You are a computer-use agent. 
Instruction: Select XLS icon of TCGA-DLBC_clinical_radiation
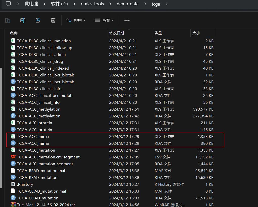13,40
